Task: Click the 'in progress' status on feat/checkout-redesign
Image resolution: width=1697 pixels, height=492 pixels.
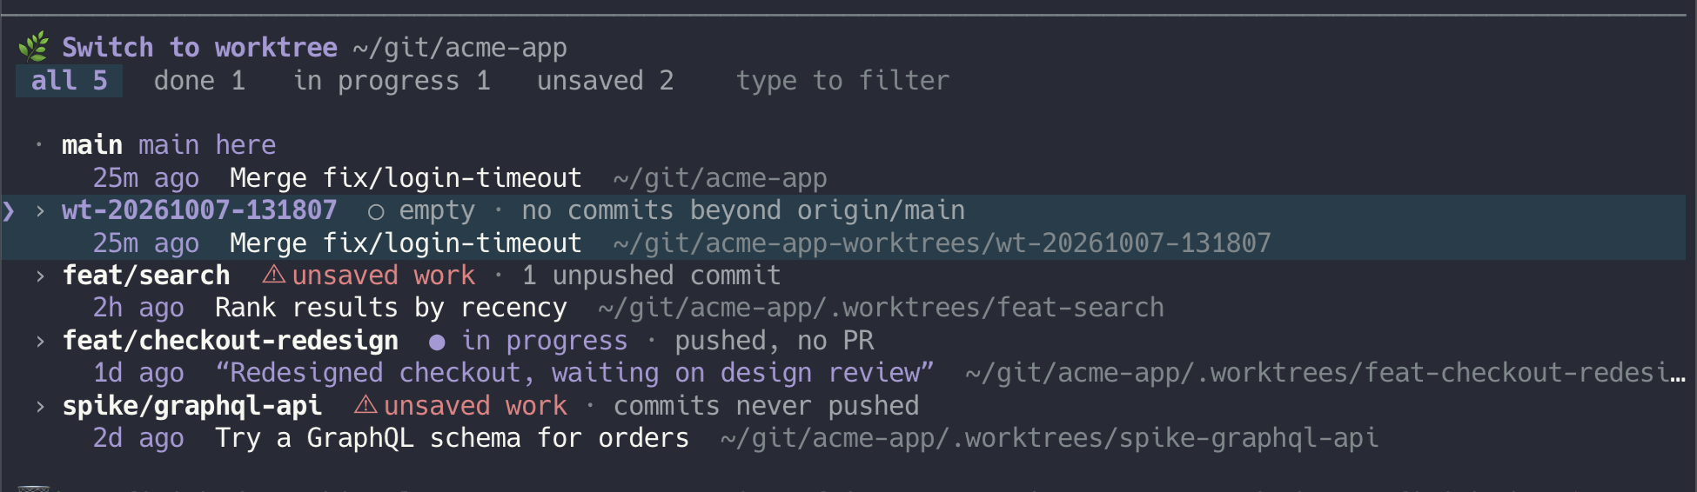Action: click(545, 341)
